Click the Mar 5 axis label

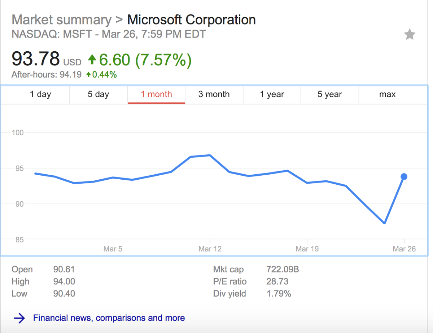(x=113, y=249)
